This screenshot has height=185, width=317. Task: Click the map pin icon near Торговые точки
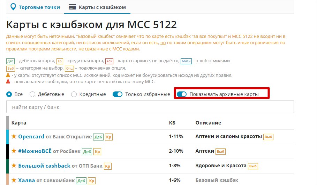click(x=13, y=7)
